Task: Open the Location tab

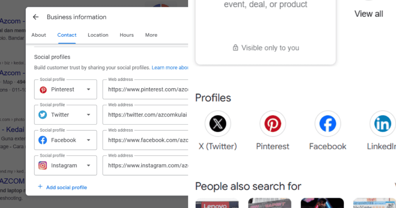Action: tap(98, 35)
